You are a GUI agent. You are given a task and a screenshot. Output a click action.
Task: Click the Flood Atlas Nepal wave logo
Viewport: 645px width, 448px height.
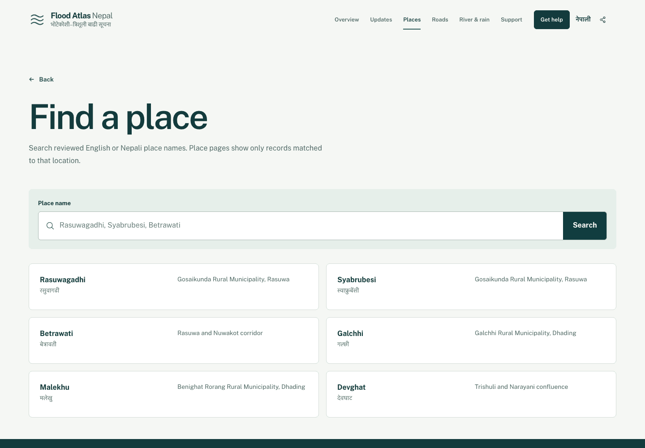click(x=37, y=20)
